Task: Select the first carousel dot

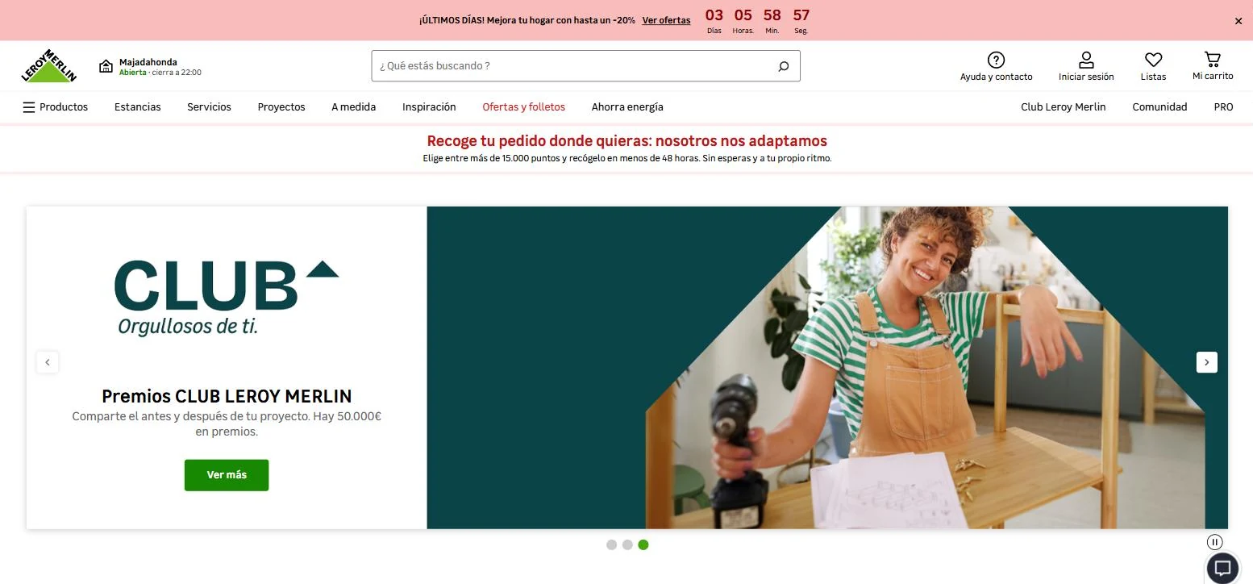Action: tap(611, 544)
